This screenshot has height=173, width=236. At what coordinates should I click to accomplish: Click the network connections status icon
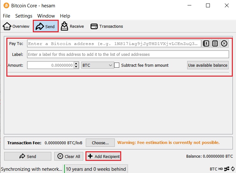(227, 169)
